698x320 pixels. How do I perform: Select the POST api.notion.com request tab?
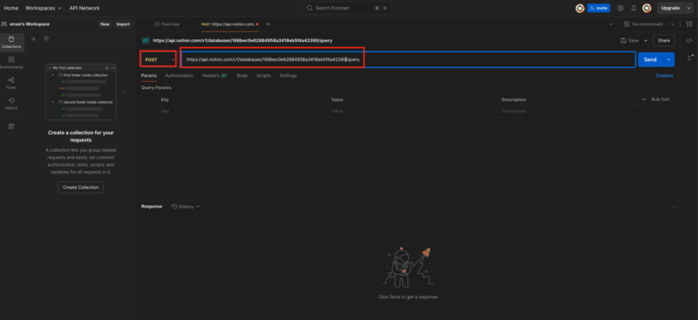[229, 24]
